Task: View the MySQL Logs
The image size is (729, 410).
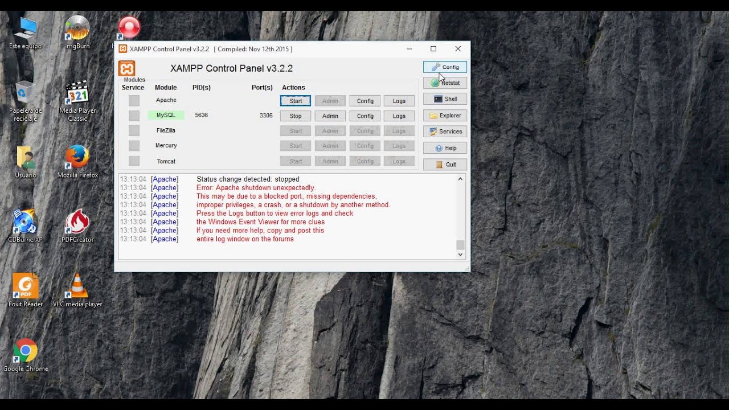Action: [x=399, y=116]
